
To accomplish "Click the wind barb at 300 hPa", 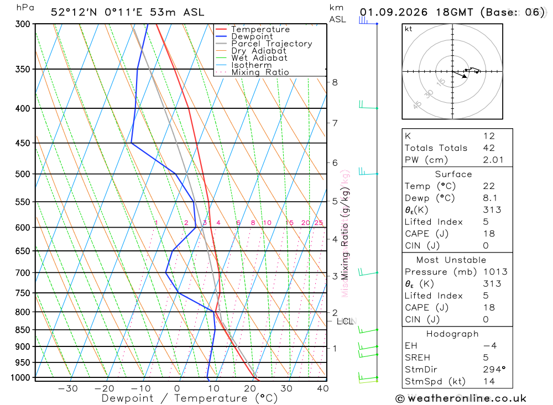I will point(368,20).
